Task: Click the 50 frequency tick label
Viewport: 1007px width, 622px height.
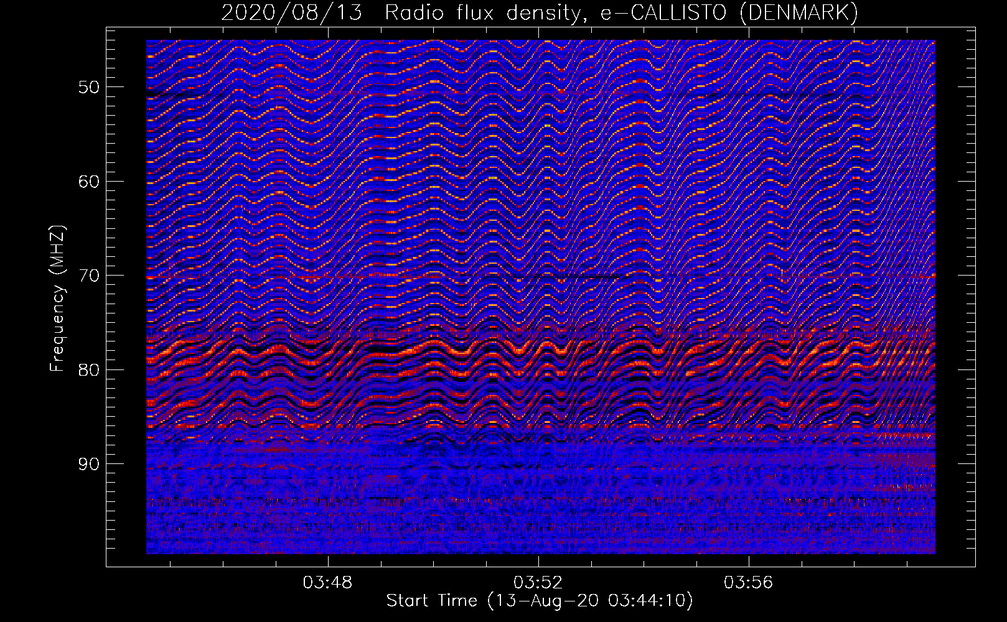Action: coord(89,87)
